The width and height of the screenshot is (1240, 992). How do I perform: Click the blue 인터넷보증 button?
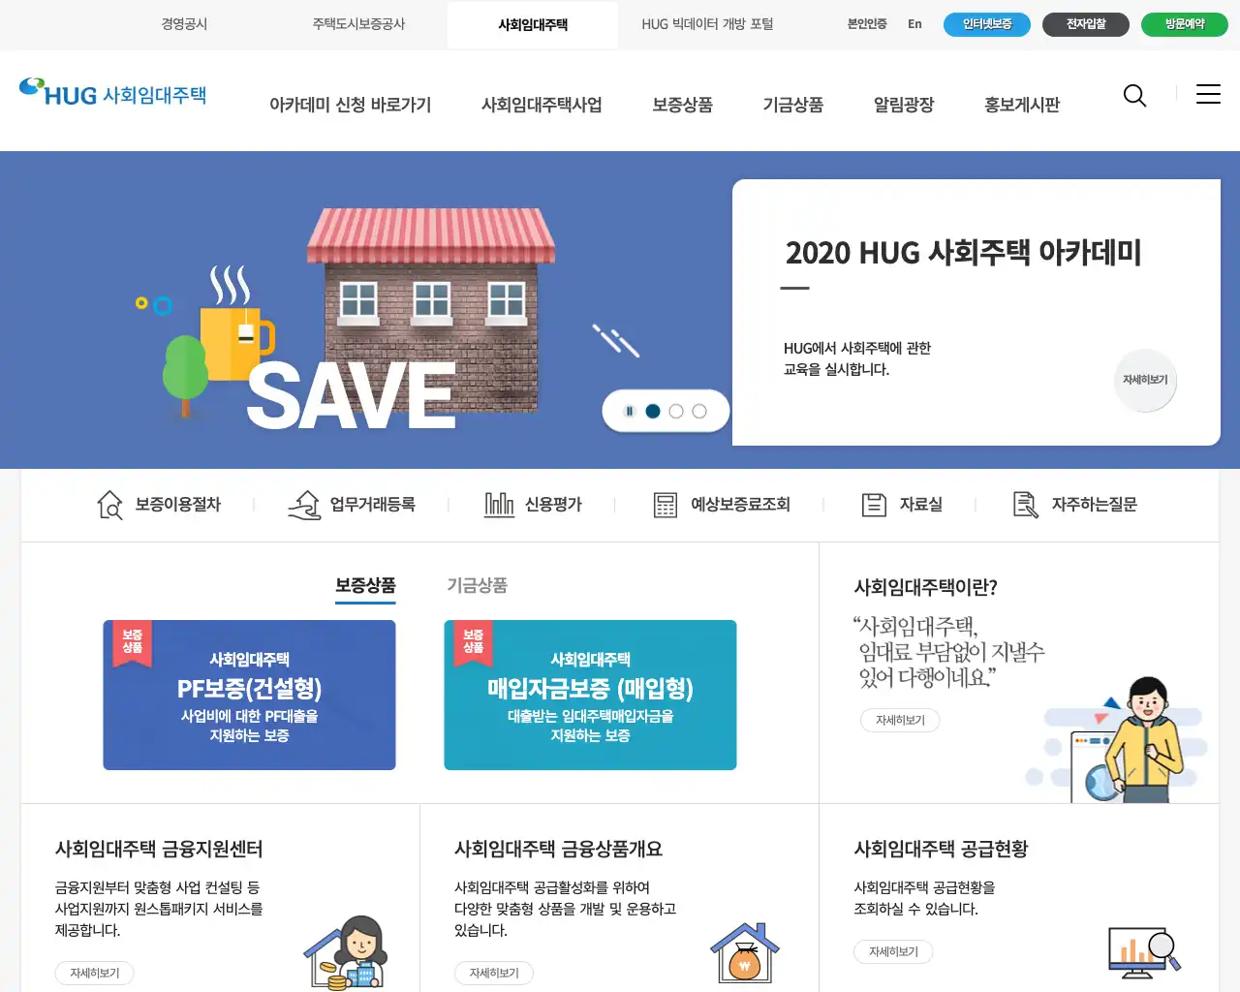(x=987, y=24)
